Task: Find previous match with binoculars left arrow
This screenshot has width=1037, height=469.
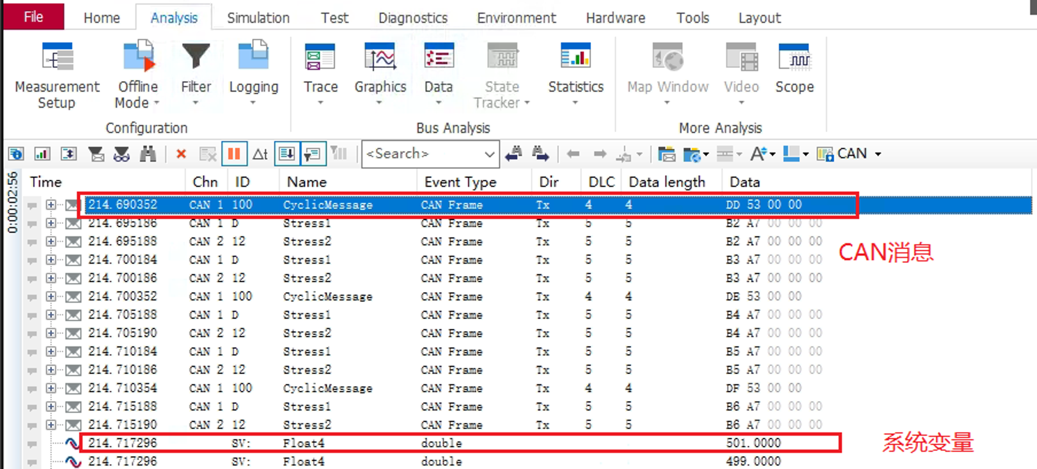Action: [513, 154]
